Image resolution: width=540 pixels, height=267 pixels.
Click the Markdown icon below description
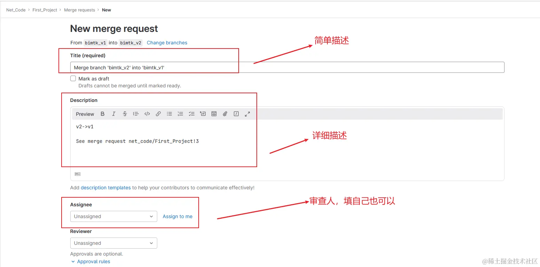pos(78,174)
